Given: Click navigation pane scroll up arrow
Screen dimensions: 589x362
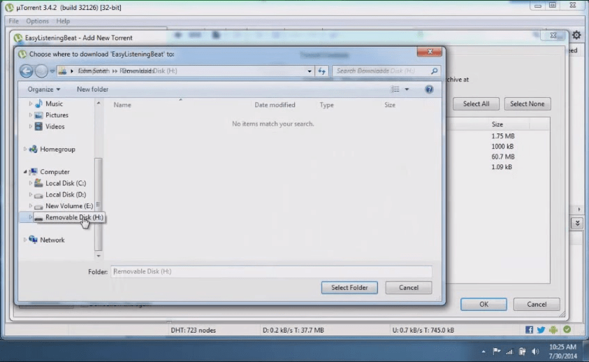Looking at the screenshot, I should click(x=99, y=103).
